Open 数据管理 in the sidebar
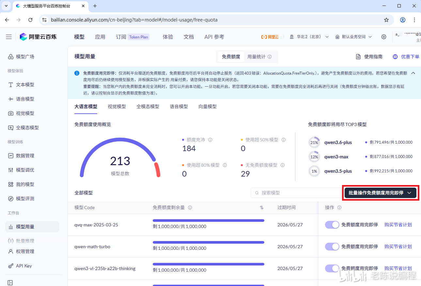 tap(21, 156)
